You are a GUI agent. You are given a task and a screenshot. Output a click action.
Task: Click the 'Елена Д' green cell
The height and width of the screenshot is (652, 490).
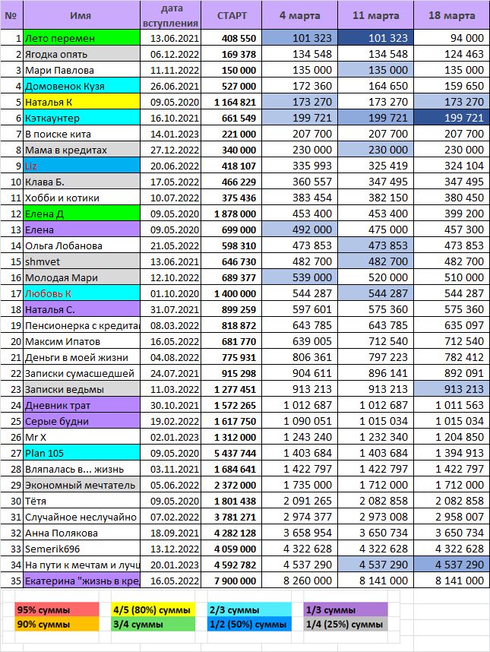[81, 214]
